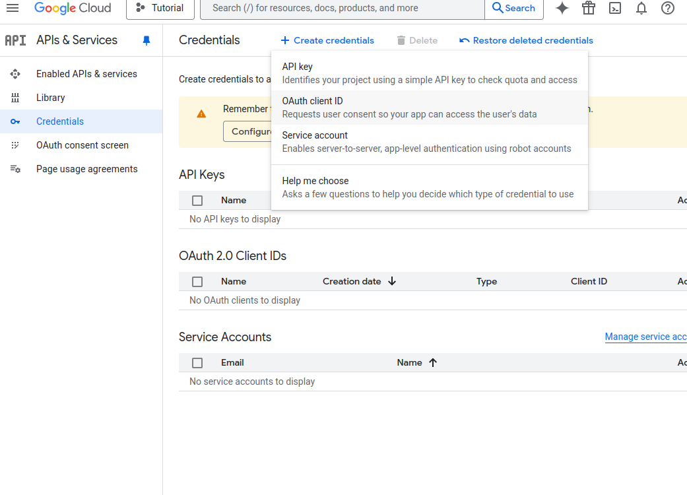This screenshot has height=495, width=687.
Task: Click the APIs & Services title
Action: (x=77, y=40)
